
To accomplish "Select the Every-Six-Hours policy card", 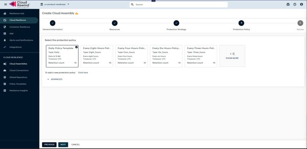I will click(x=166, y=56).
